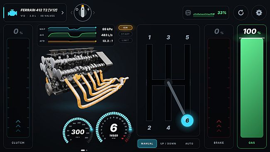Click the clutch pedal slider track
Screen dimensions: 270x152
tap(18, 88)
